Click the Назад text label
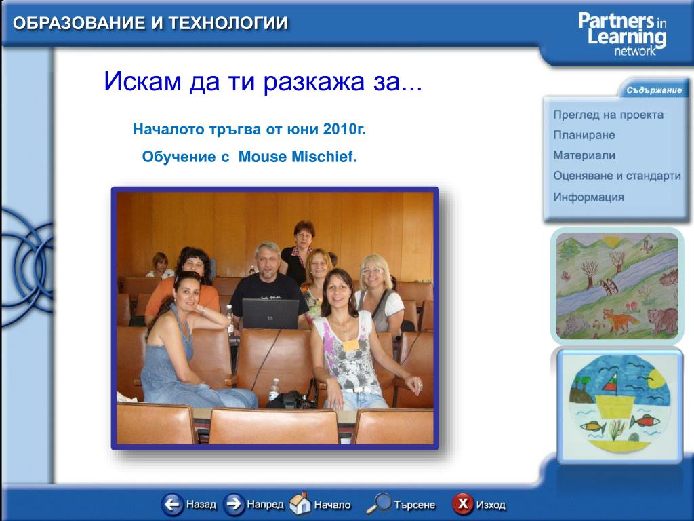The width and height of the screenshot is (694, 521). point(201,504)
